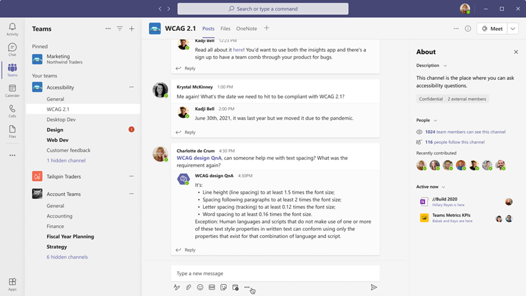This screenshot has width=526, height=296.
Task: Open the //Build 2020 active item
Action: 466,202
